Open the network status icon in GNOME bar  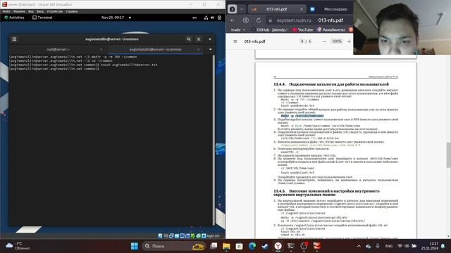[x=206, y=18]
